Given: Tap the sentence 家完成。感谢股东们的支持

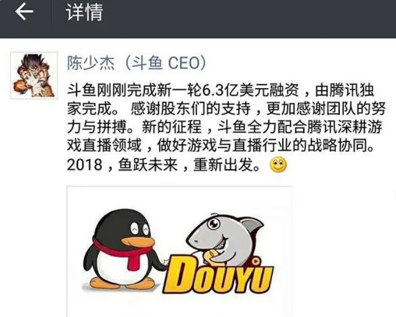Looking at the screenshot, I should coord(159,109).
